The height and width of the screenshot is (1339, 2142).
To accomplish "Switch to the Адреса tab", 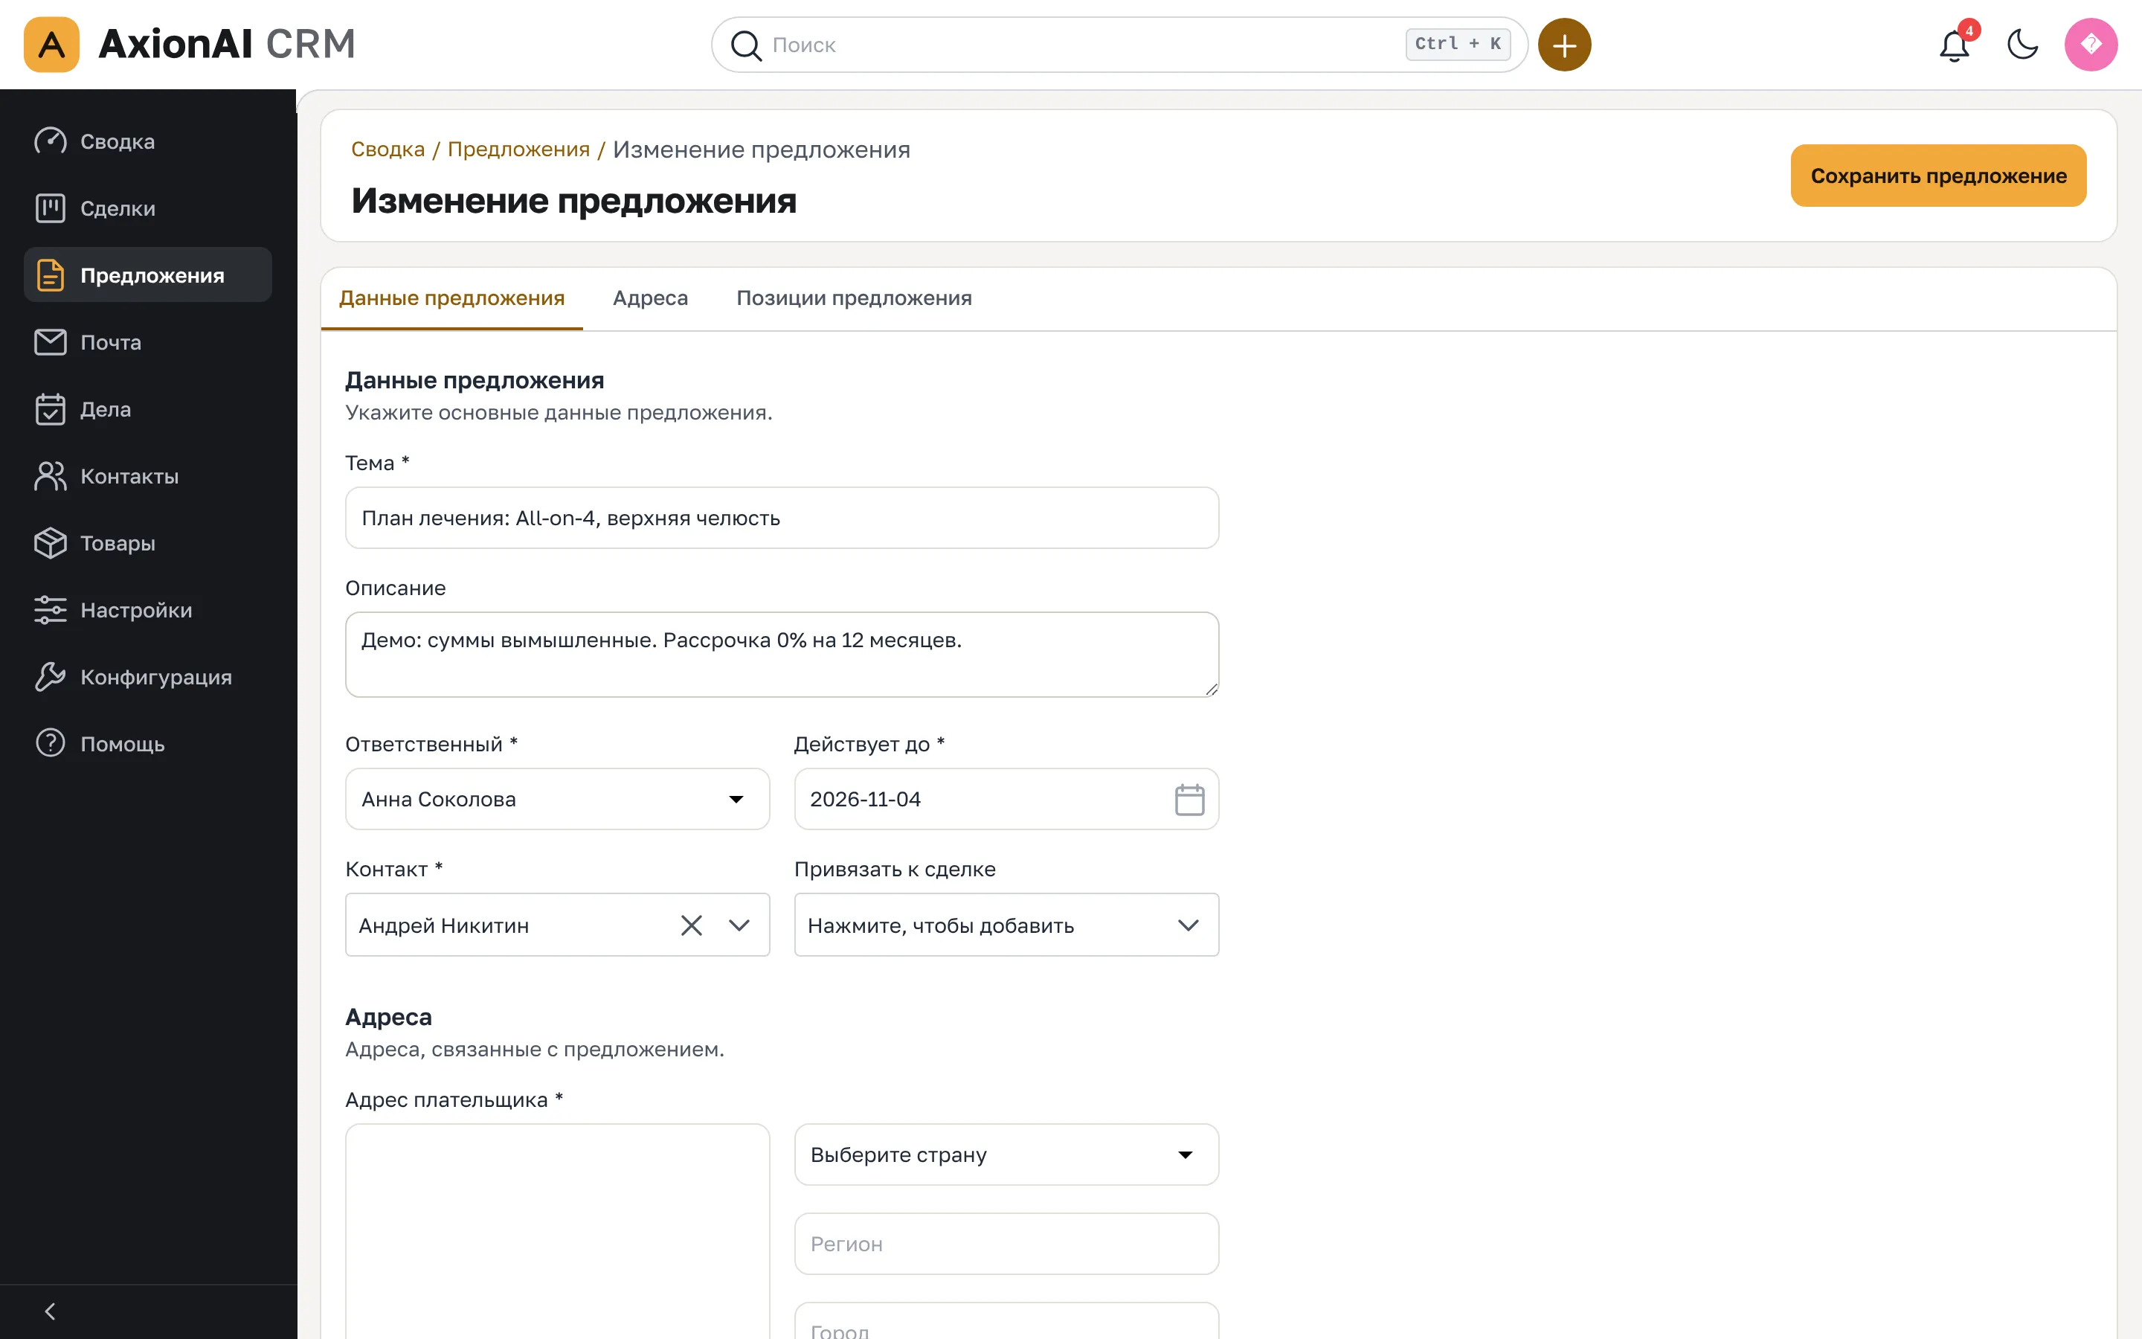I will 650,298.
